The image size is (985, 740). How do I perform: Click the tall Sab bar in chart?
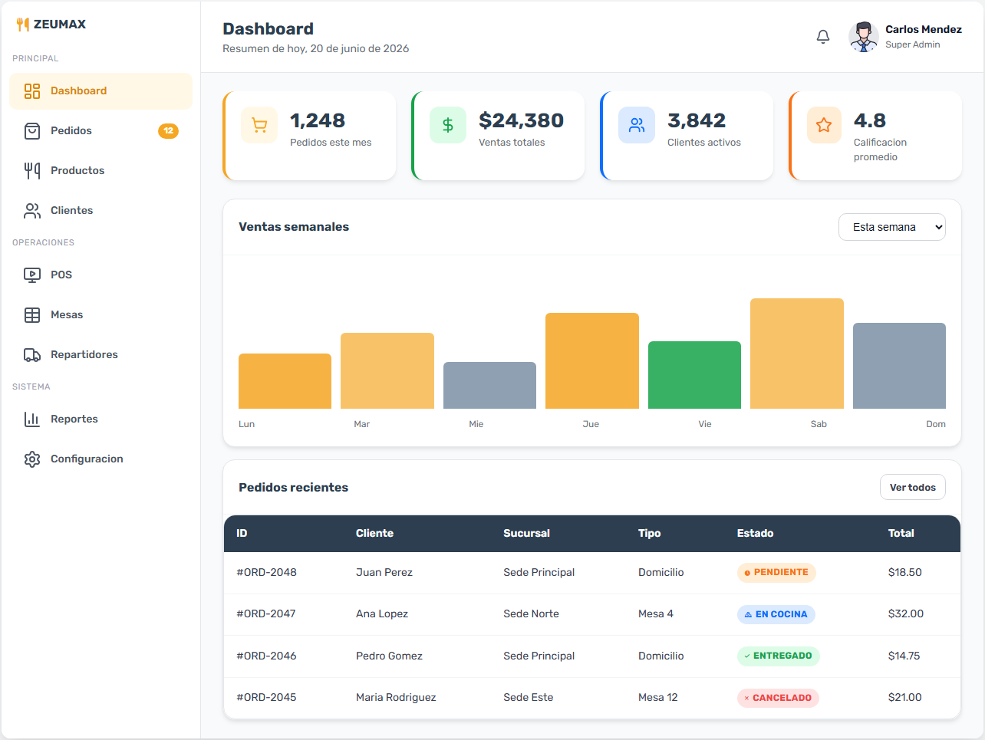797,354
